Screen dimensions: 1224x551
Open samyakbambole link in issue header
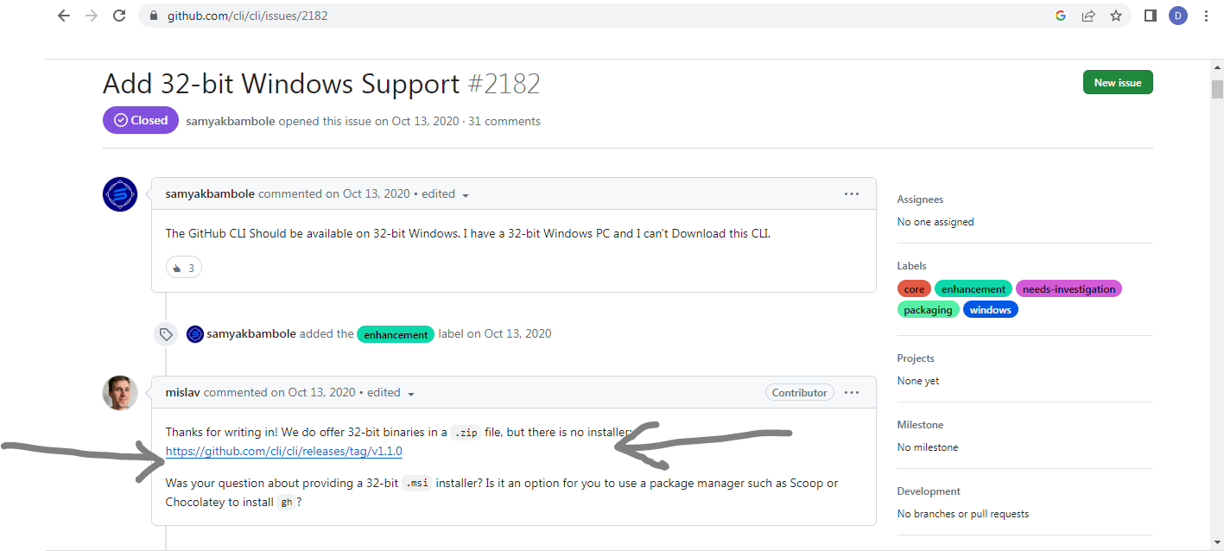pyautogui.click(x=231, y=122)
